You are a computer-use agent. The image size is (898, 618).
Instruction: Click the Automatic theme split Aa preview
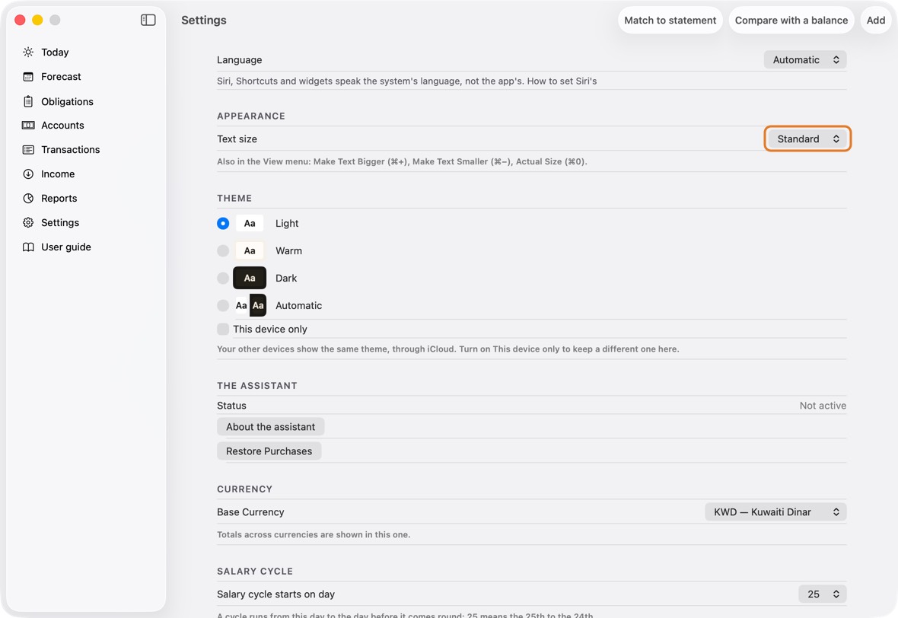pos(250,306)
